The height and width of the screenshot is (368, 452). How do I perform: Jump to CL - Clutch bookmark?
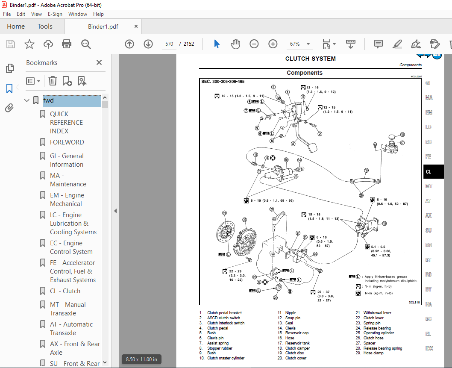pos(65,291)
